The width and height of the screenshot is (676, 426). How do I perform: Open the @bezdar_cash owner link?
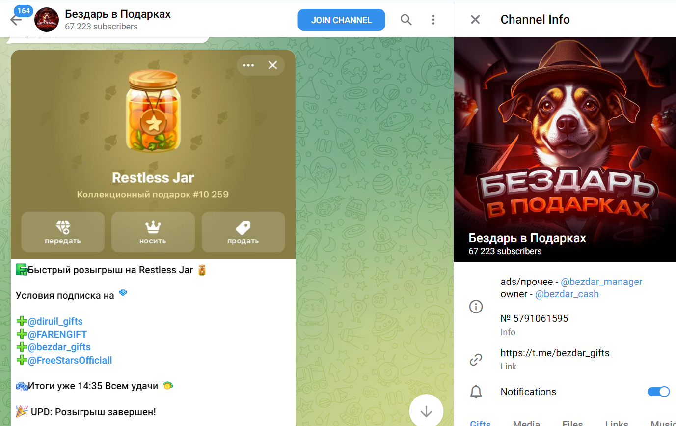pos(567,294)
